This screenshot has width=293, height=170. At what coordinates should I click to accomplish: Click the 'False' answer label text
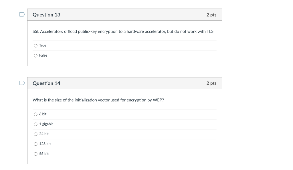click(x=43, y=55)
